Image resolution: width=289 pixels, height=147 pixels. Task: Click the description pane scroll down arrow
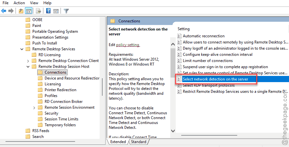pyautogui.click(x=173, y=131)
